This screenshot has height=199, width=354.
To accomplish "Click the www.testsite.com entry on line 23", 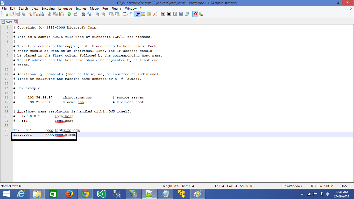I will pyautogui.click(x=63, y=130).
